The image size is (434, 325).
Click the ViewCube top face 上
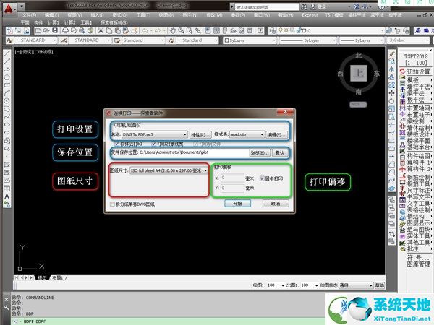click(359, 73)
